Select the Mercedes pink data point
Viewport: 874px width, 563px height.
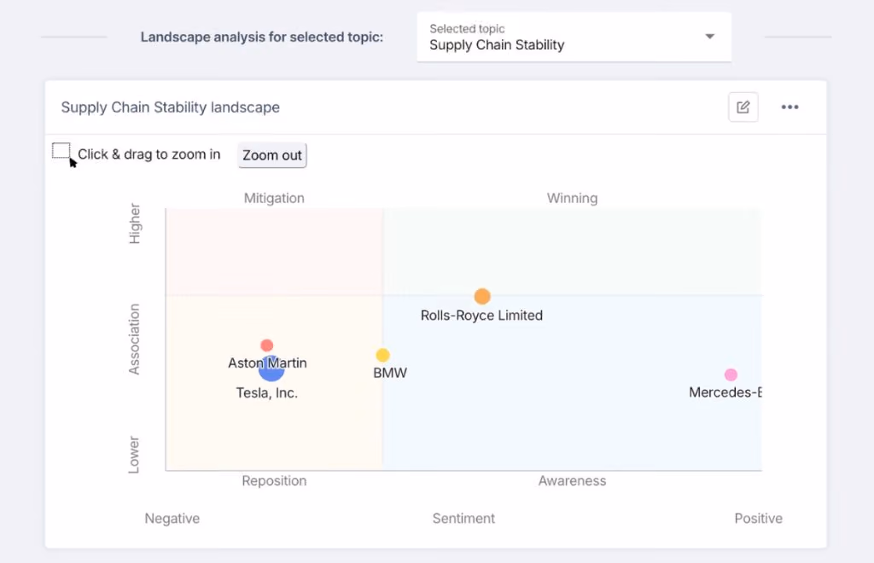pos(731,374)
